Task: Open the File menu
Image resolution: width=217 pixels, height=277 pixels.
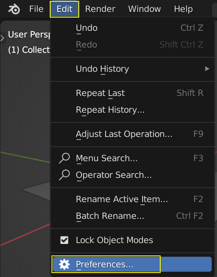Action: (36, 9)
